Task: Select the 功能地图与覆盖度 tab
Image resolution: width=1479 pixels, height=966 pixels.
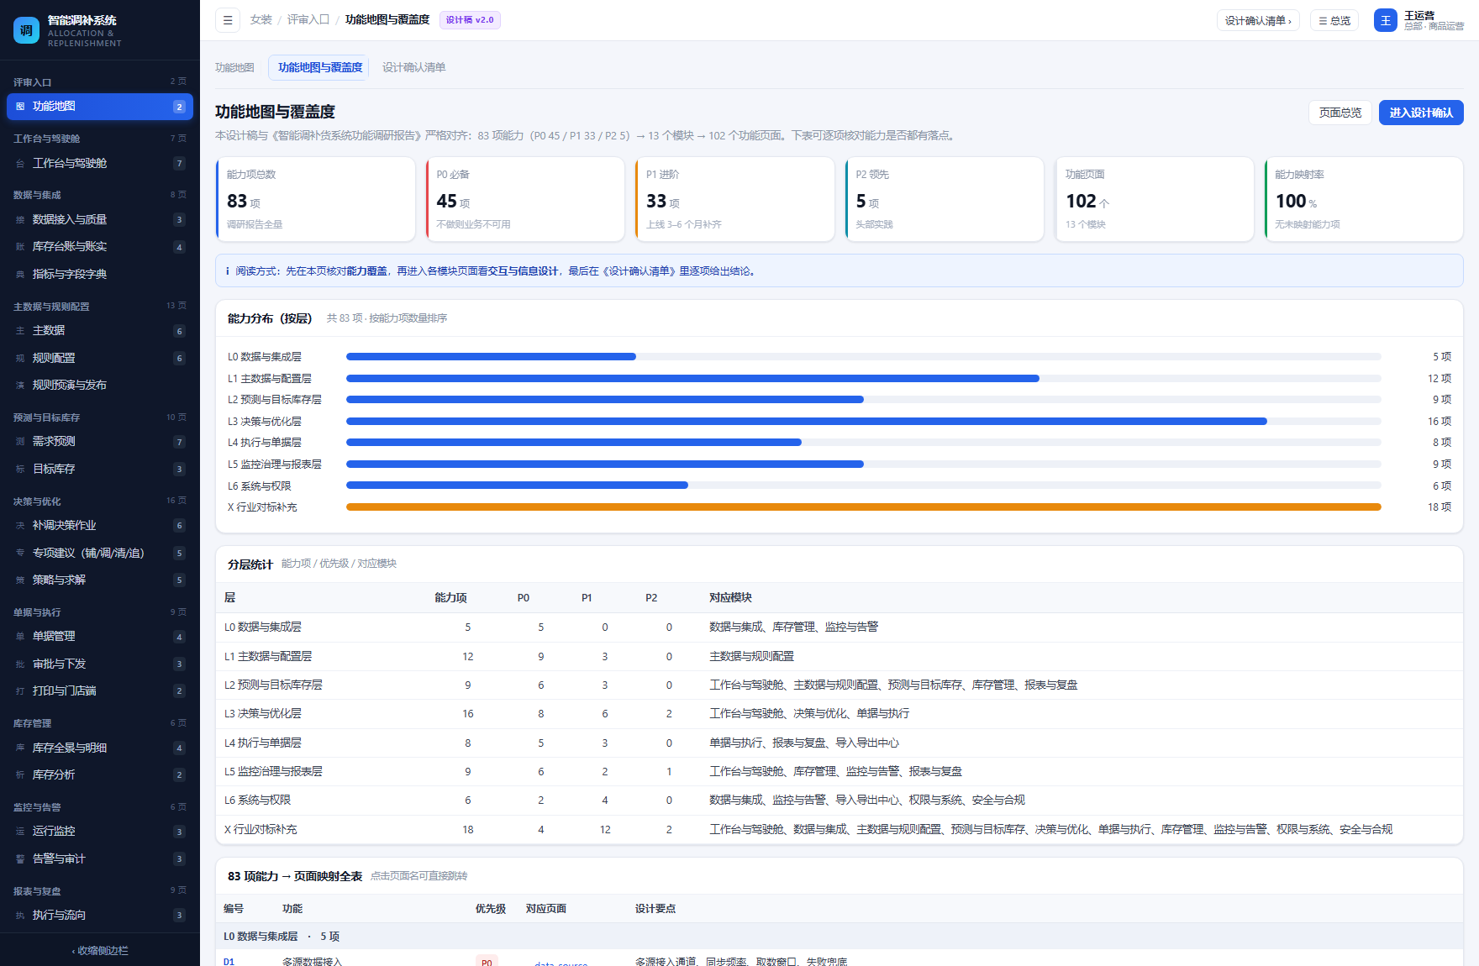Action: tap(319, 67)
